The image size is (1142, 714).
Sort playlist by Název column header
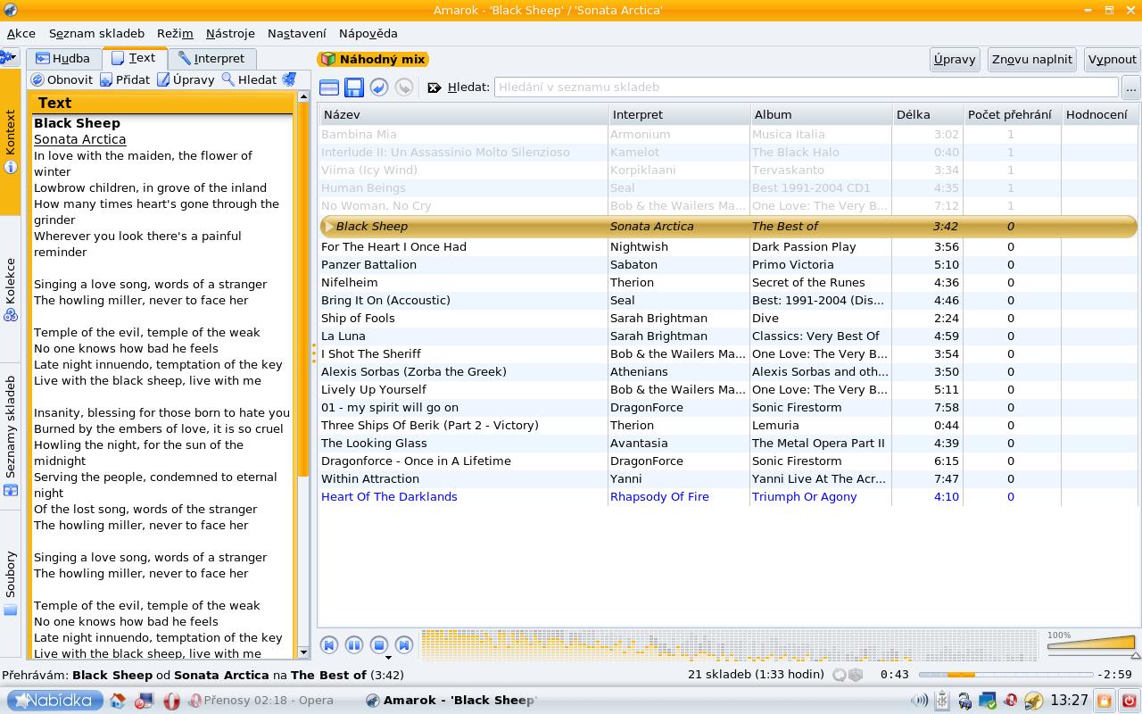(x=463, y=114)
